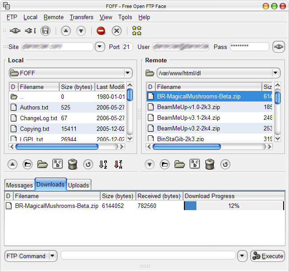Click the remote rename abc icon
This screenshot has height=272, width=289.
[195, 164]
